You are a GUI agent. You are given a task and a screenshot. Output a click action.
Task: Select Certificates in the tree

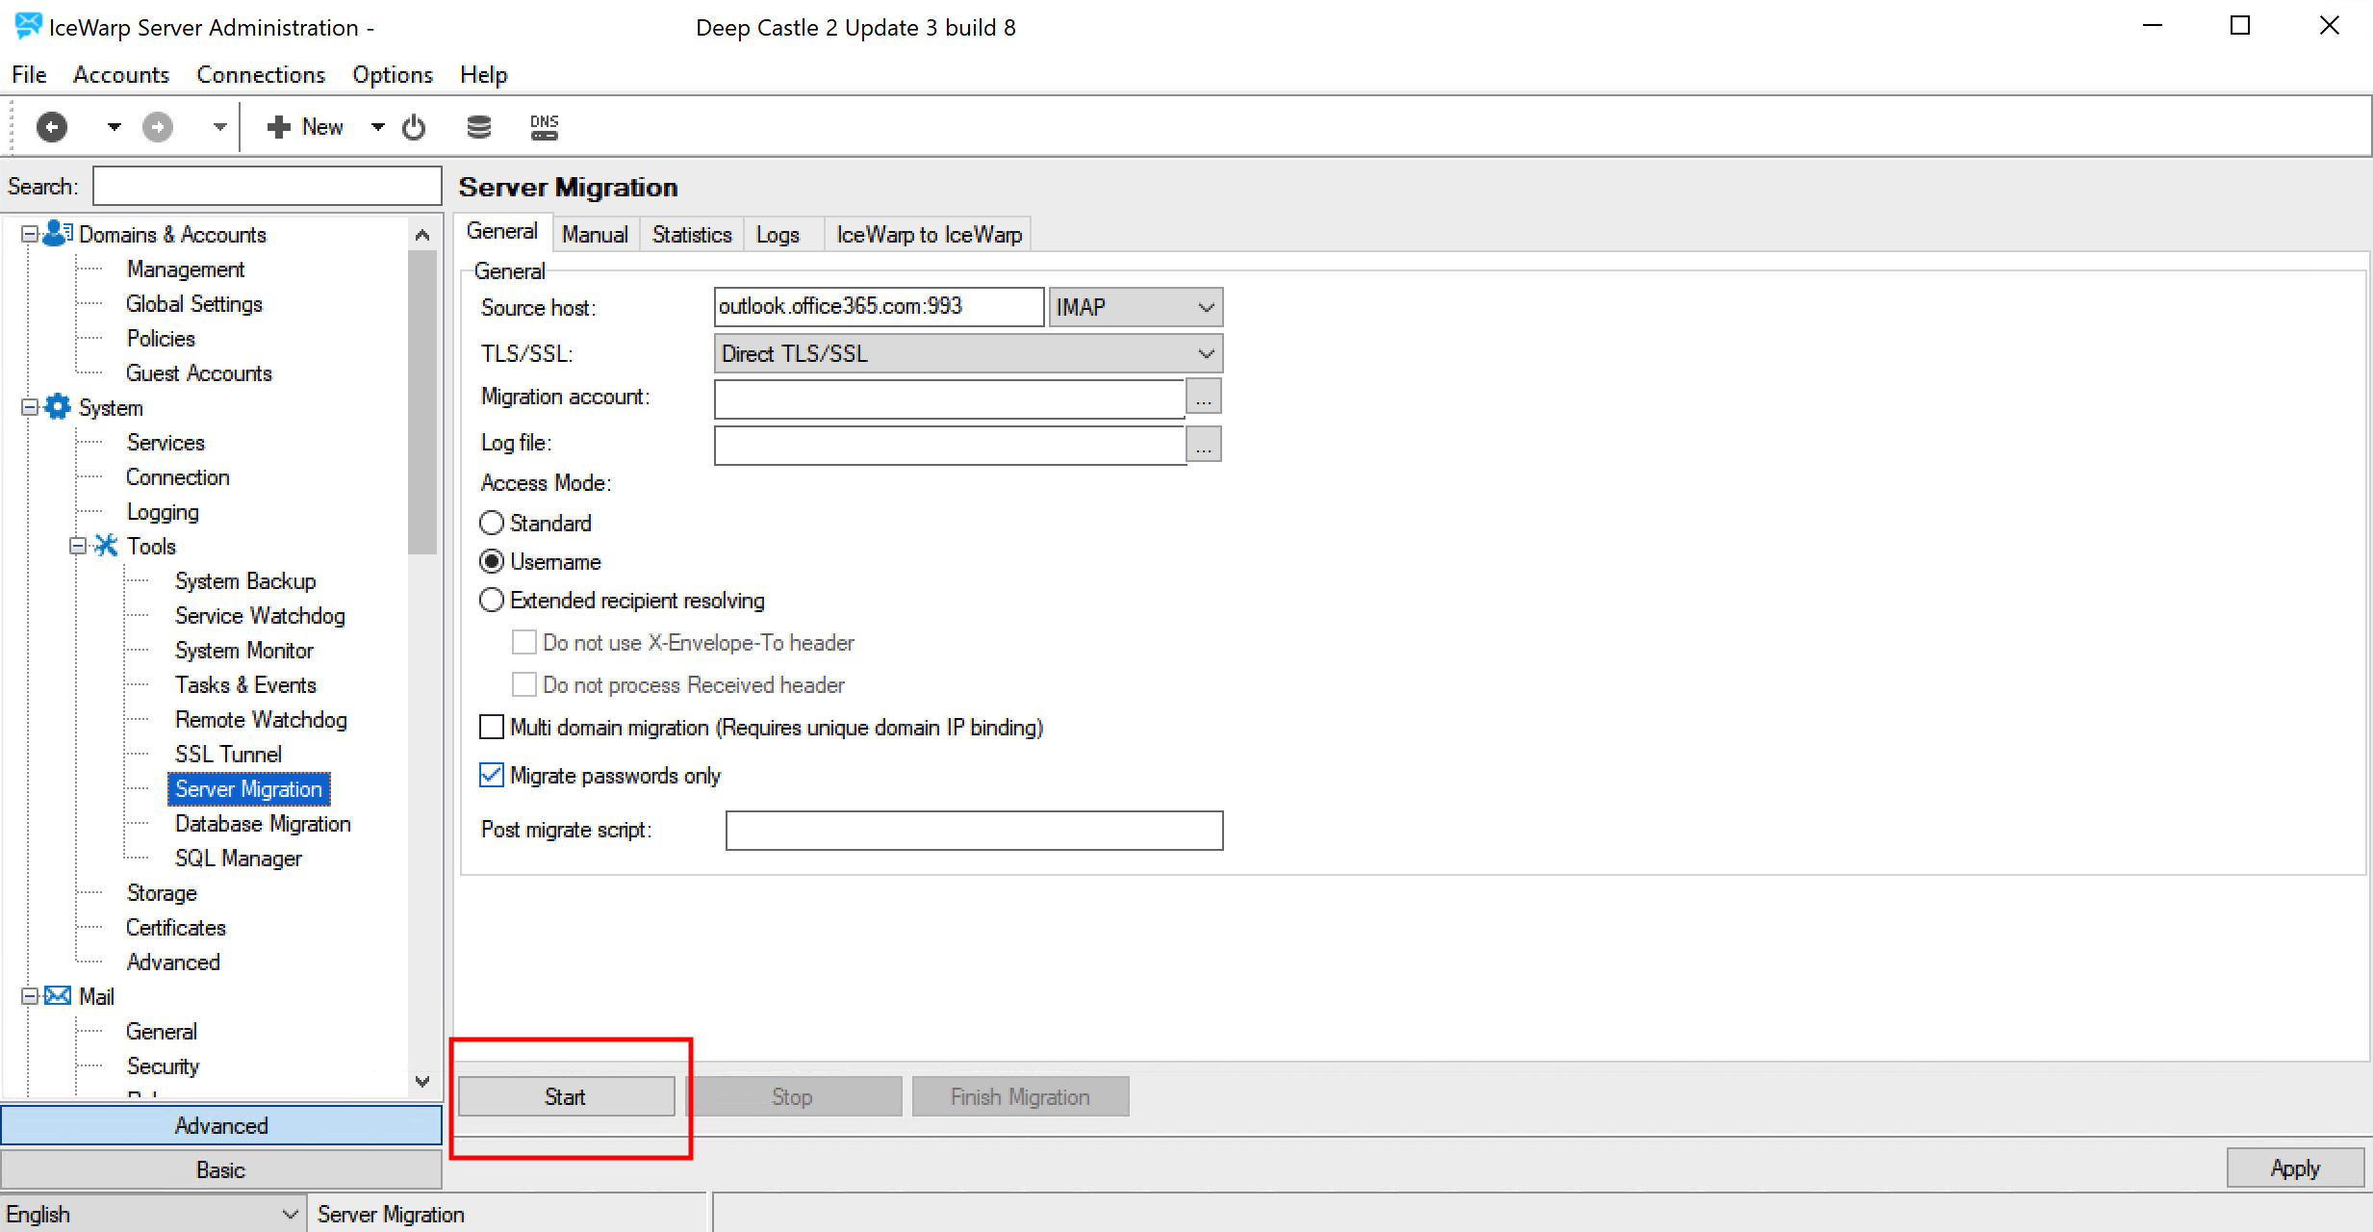click(x=176, y=927)
